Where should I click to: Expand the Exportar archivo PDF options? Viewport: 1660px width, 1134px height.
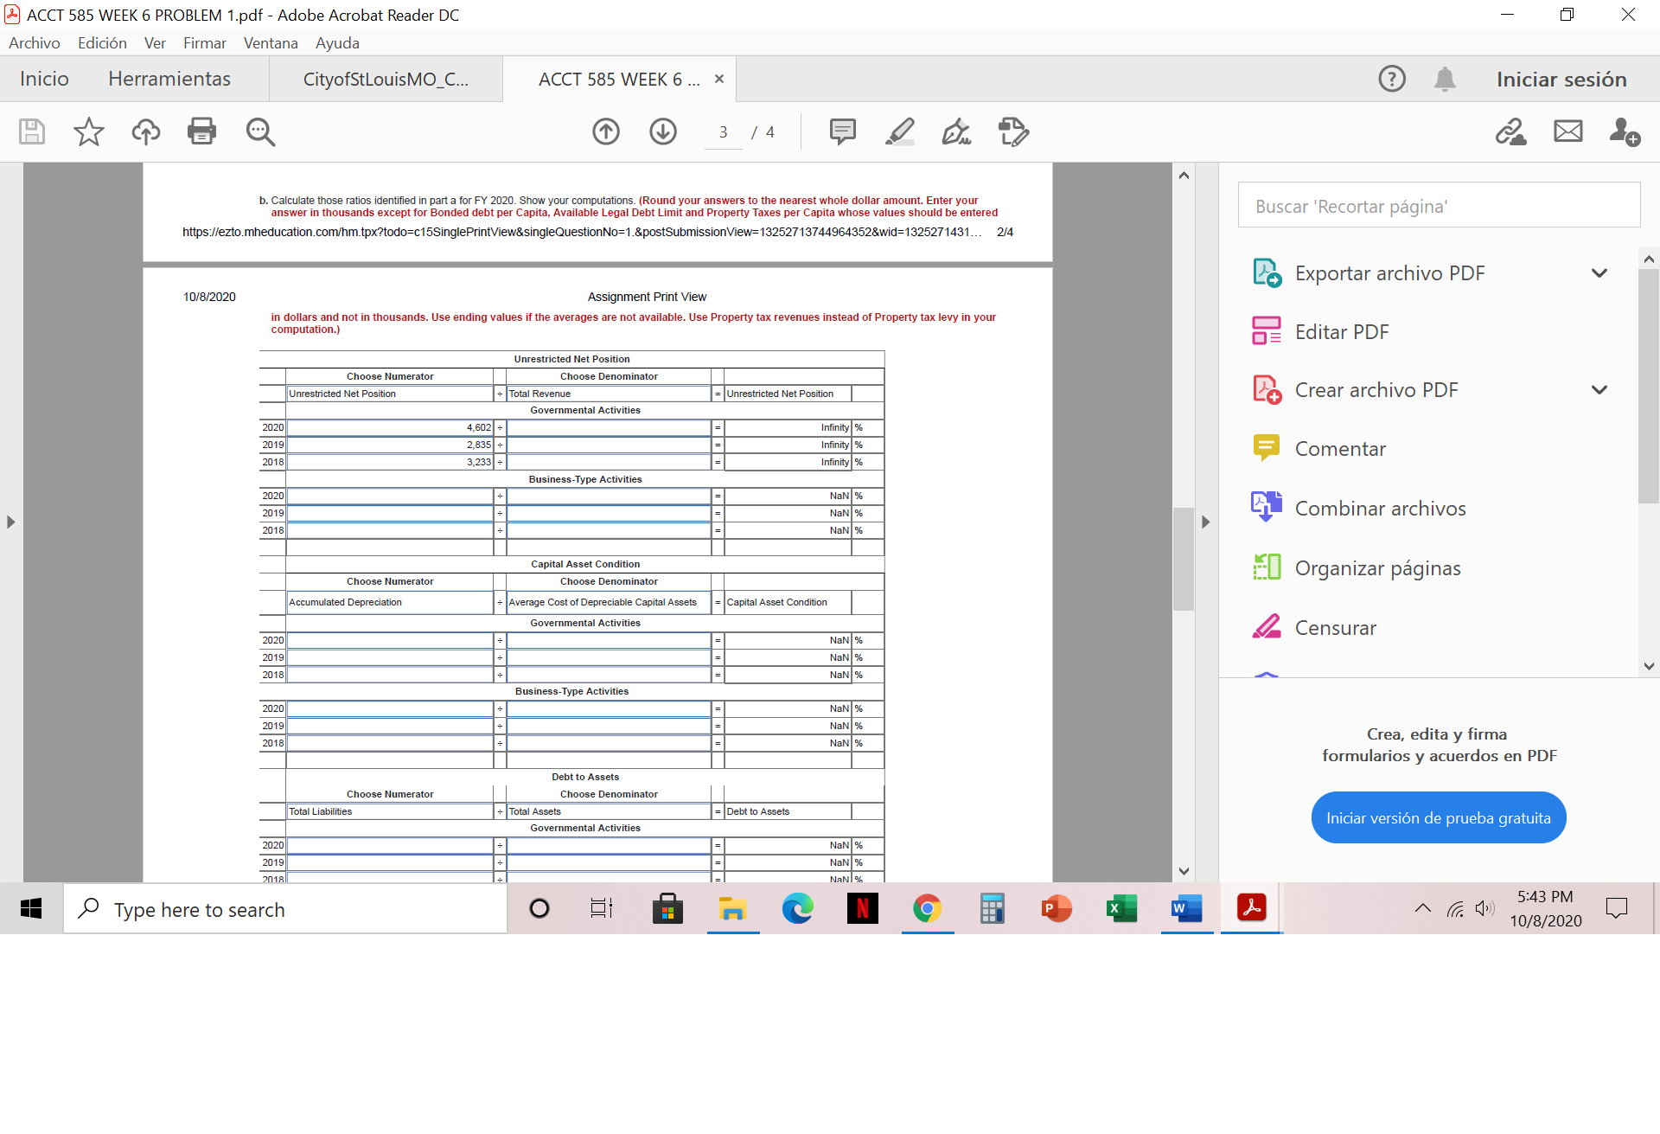pos(1598,272)
